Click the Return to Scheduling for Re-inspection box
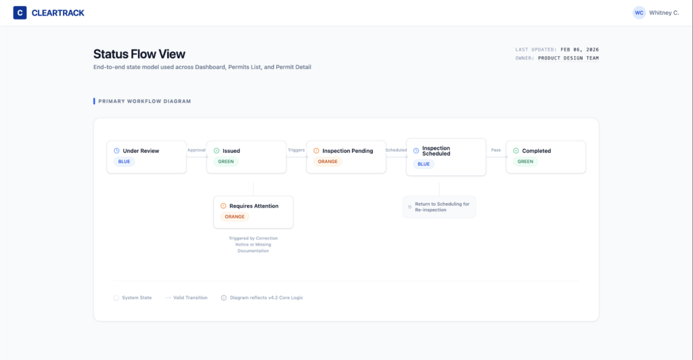This screenshot has width=693, height=360. coord(439,207)
